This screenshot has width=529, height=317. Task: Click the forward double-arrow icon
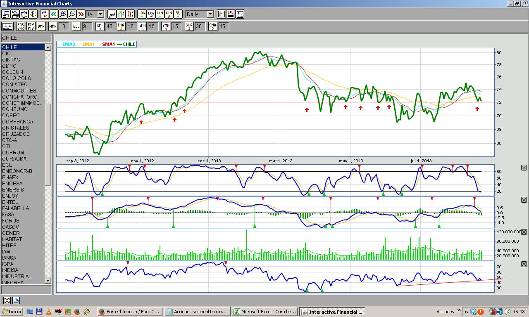pos(81,14)
